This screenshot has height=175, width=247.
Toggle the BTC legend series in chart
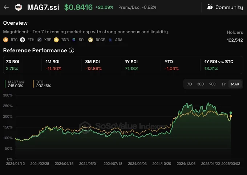(42, 84)
